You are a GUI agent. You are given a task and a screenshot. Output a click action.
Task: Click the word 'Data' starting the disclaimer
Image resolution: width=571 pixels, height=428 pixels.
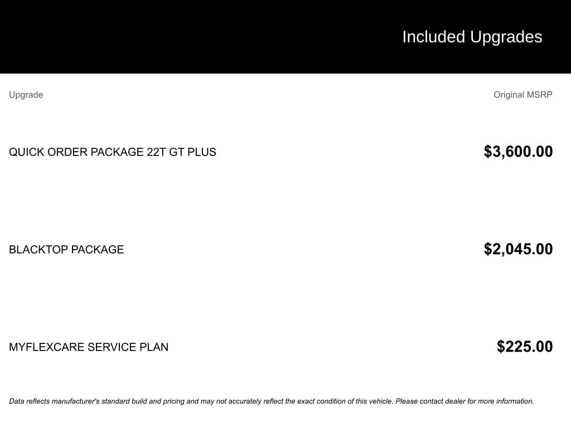[x=17, y=401]
